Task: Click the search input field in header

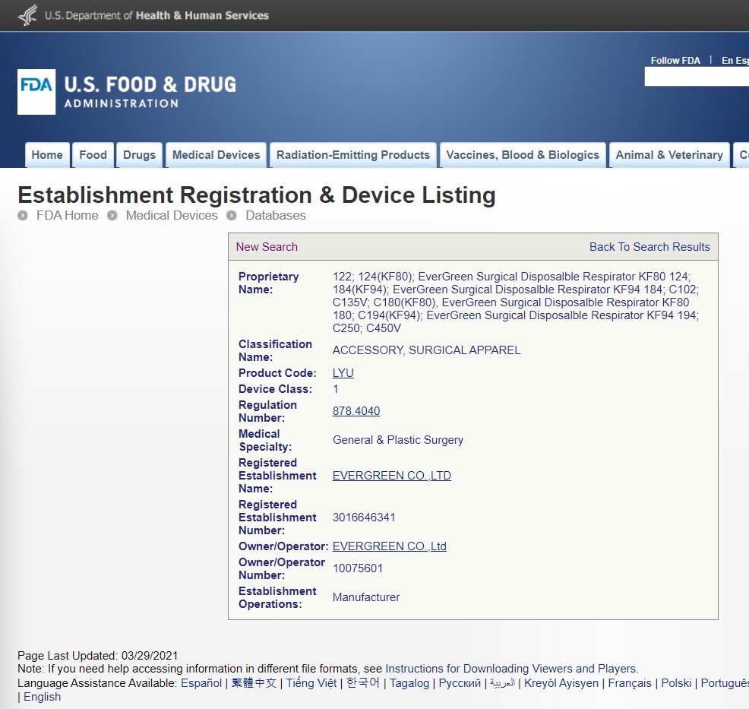Action: (696, 77)
